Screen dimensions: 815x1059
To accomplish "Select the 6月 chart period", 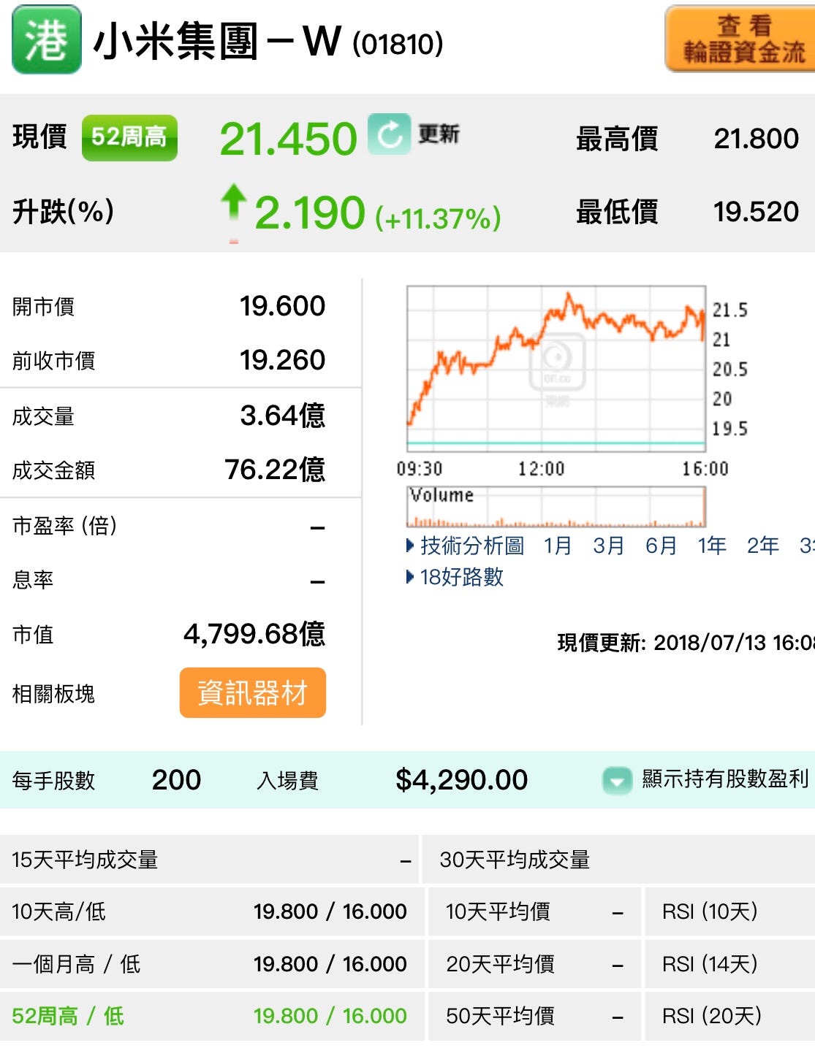I will (x=661, y=546).
